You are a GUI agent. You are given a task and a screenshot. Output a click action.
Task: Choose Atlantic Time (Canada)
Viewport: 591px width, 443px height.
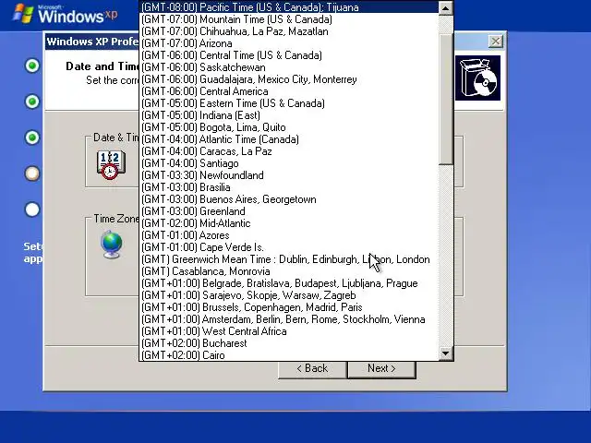pyautogui.click(x=289, y=139)
